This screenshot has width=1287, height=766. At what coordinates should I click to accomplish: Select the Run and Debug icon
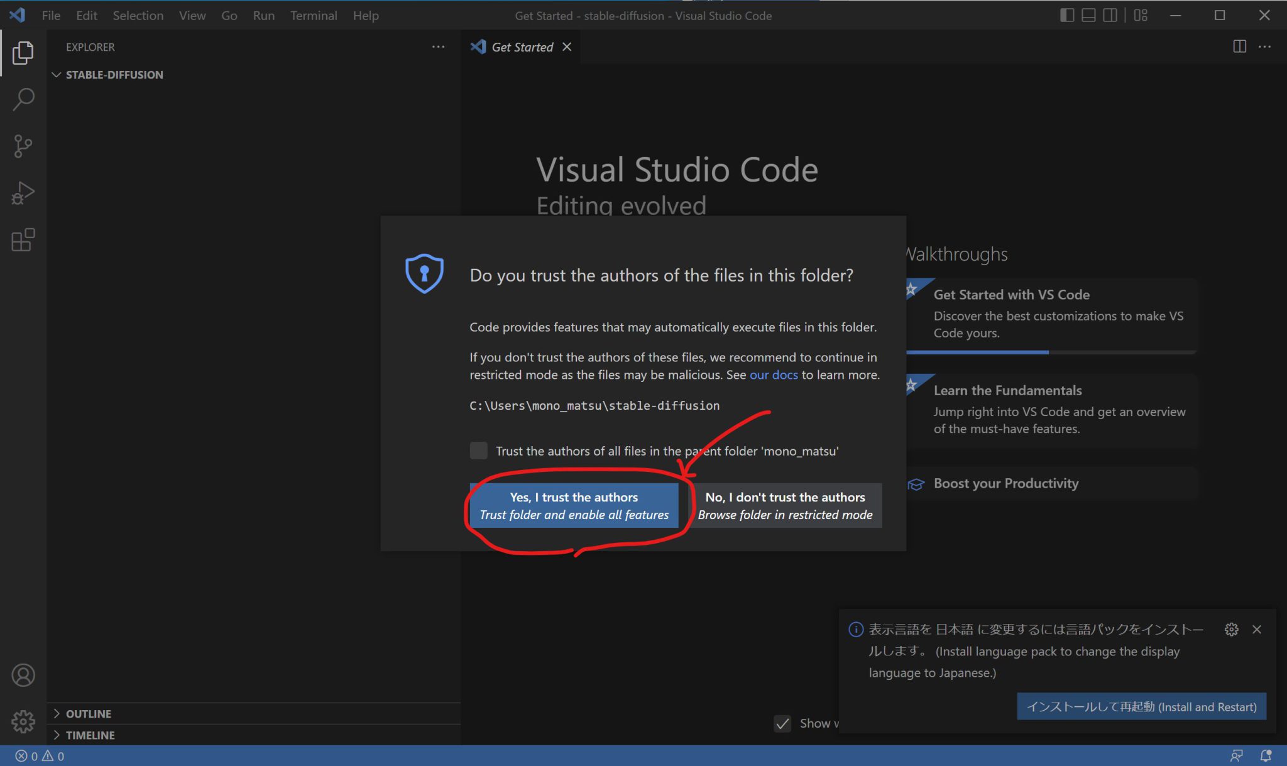coord(23,192)
